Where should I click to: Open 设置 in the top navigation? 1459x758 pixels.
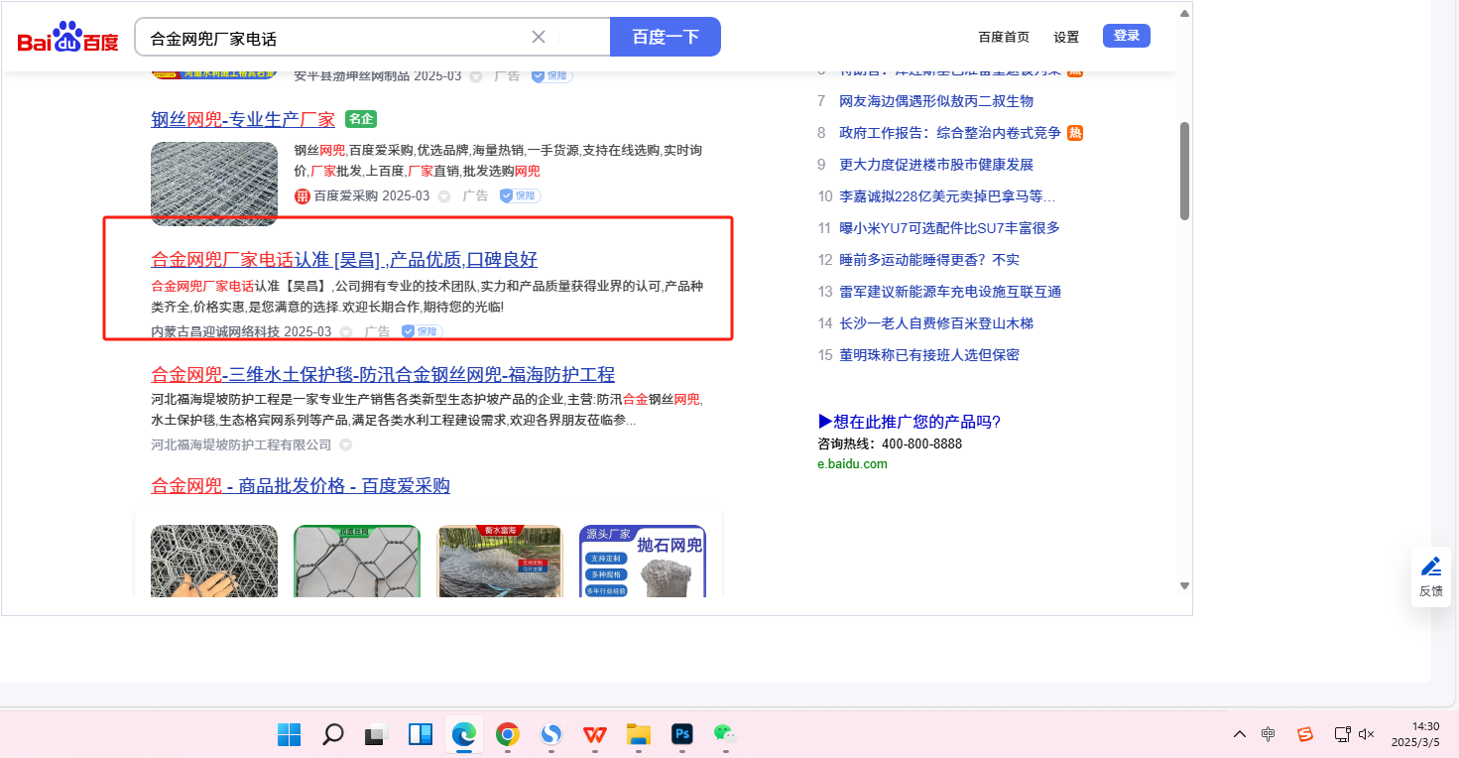[x=1066, y=38]
